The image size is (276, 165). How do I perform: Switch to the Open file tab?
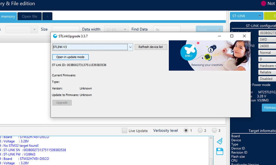(30, 16)
